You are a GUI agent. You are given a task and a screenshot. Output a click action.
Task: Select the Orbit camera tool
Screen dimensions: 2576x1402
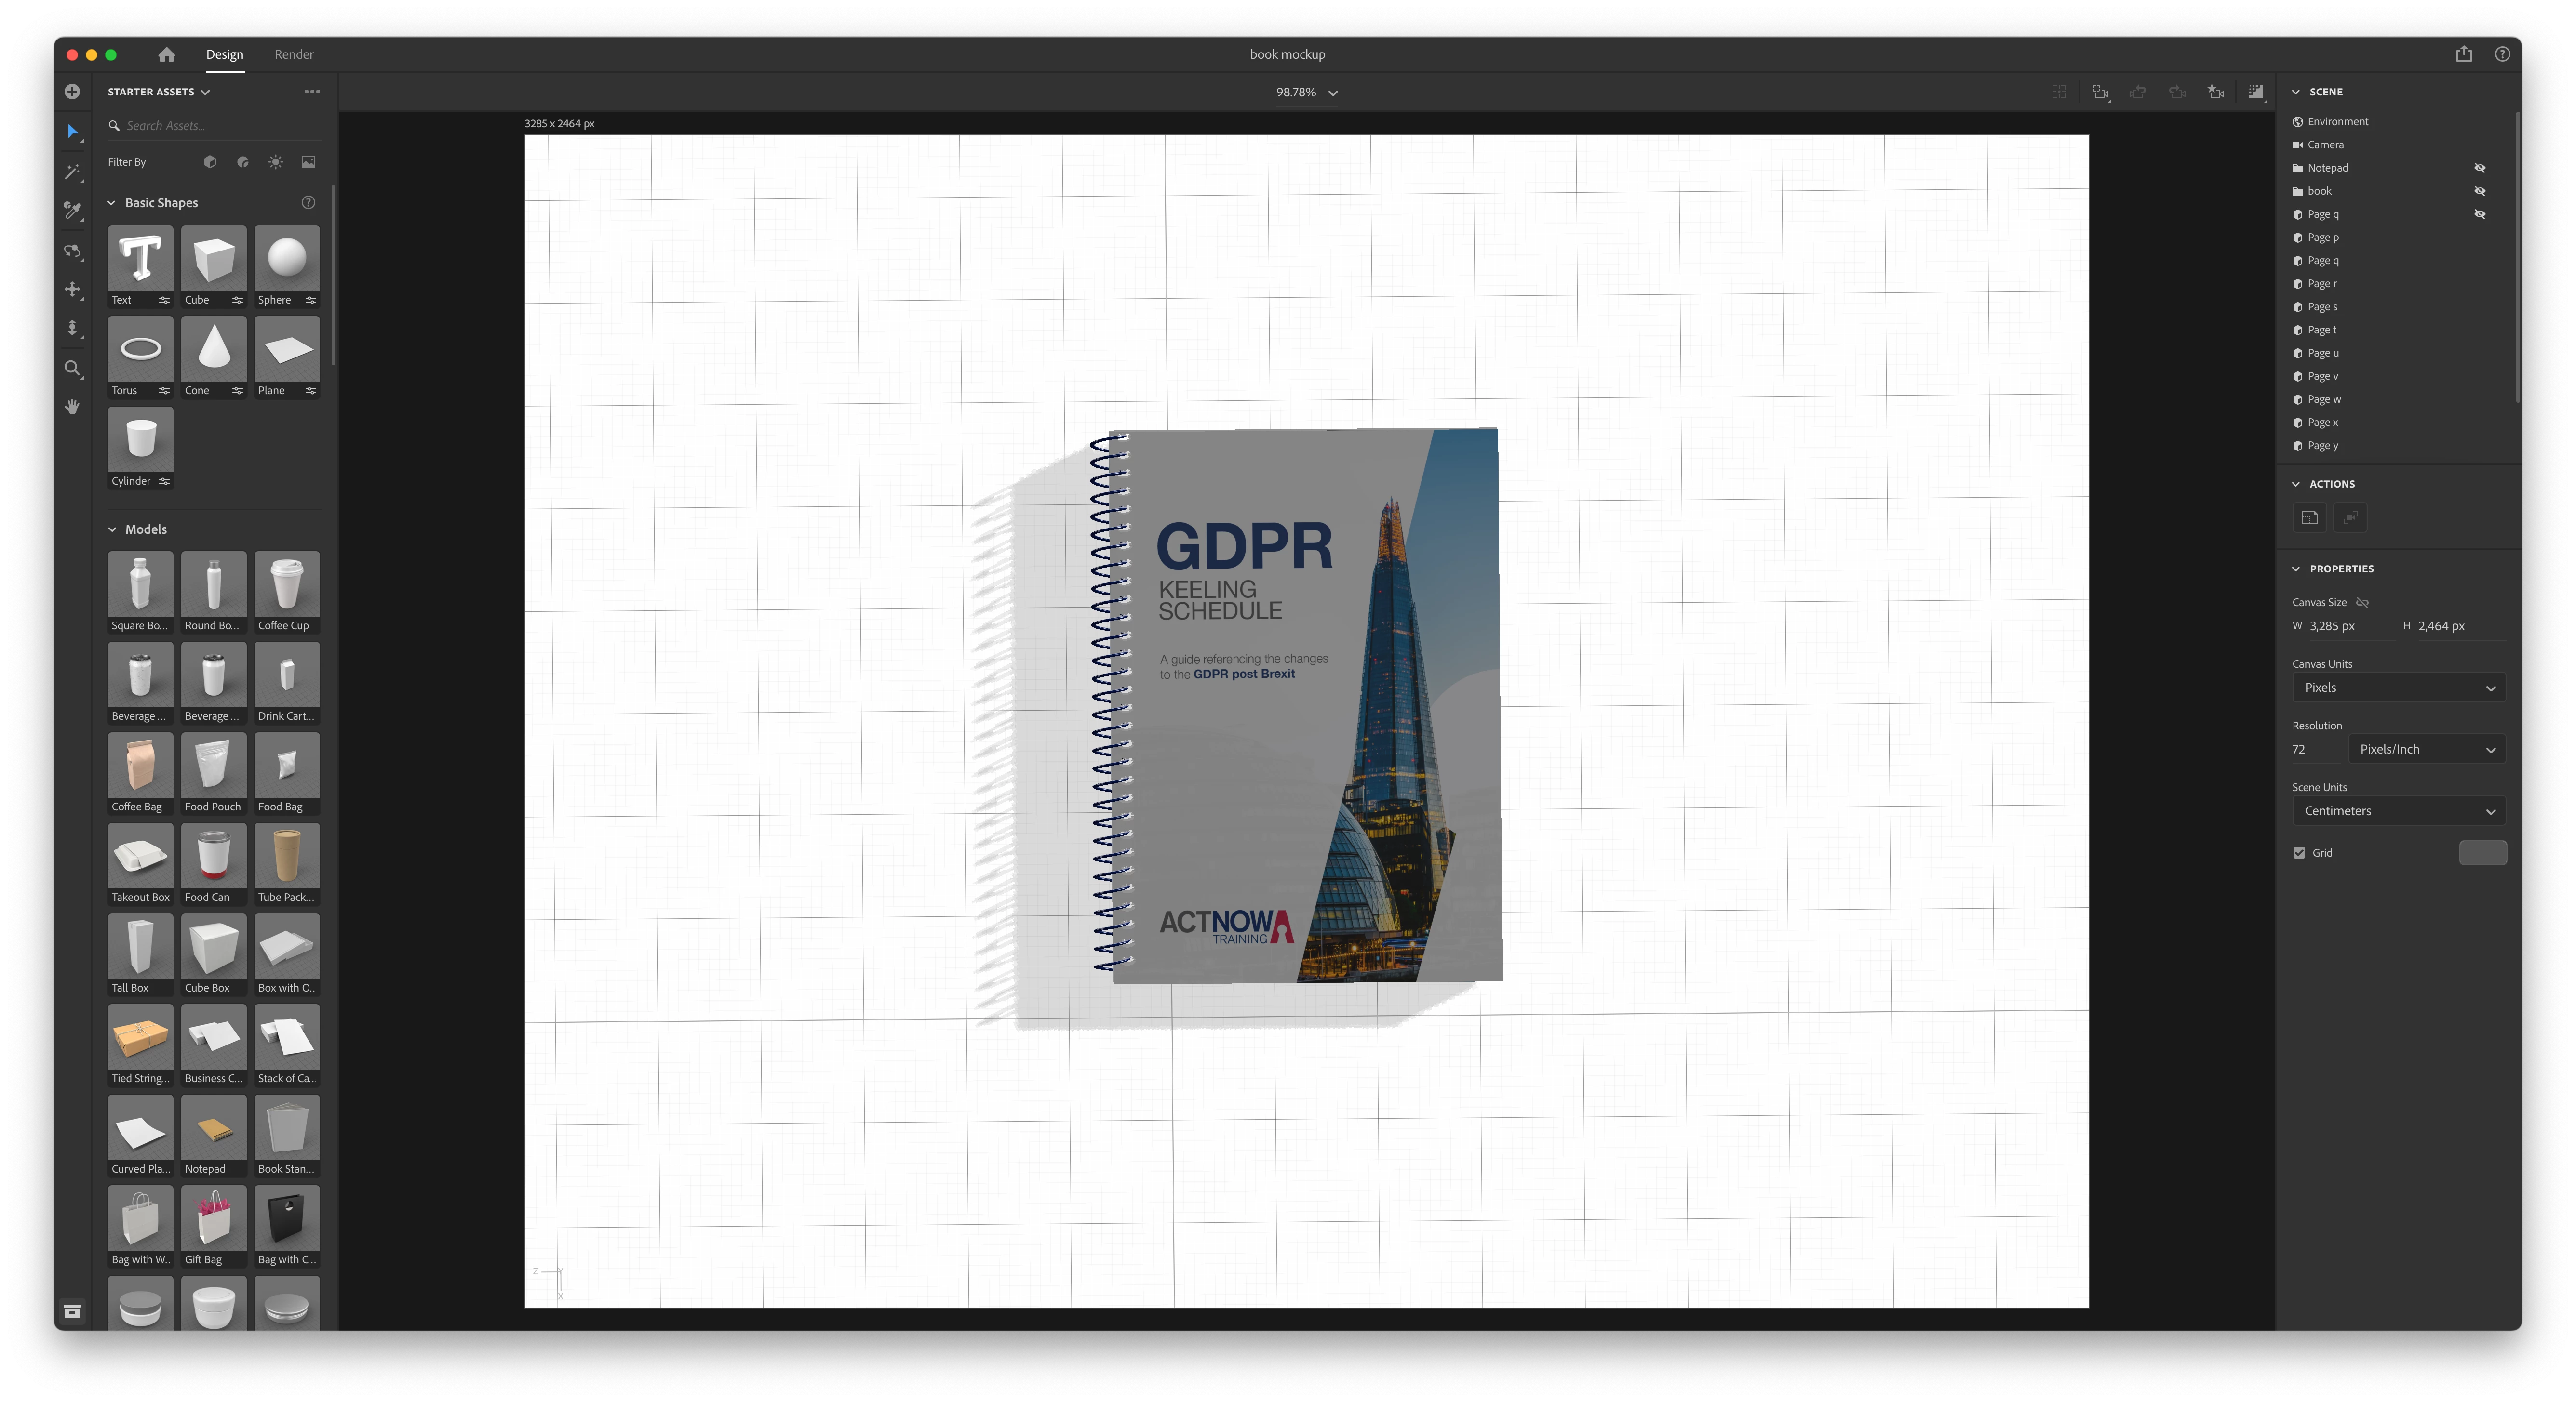click(x=72, y=251)
